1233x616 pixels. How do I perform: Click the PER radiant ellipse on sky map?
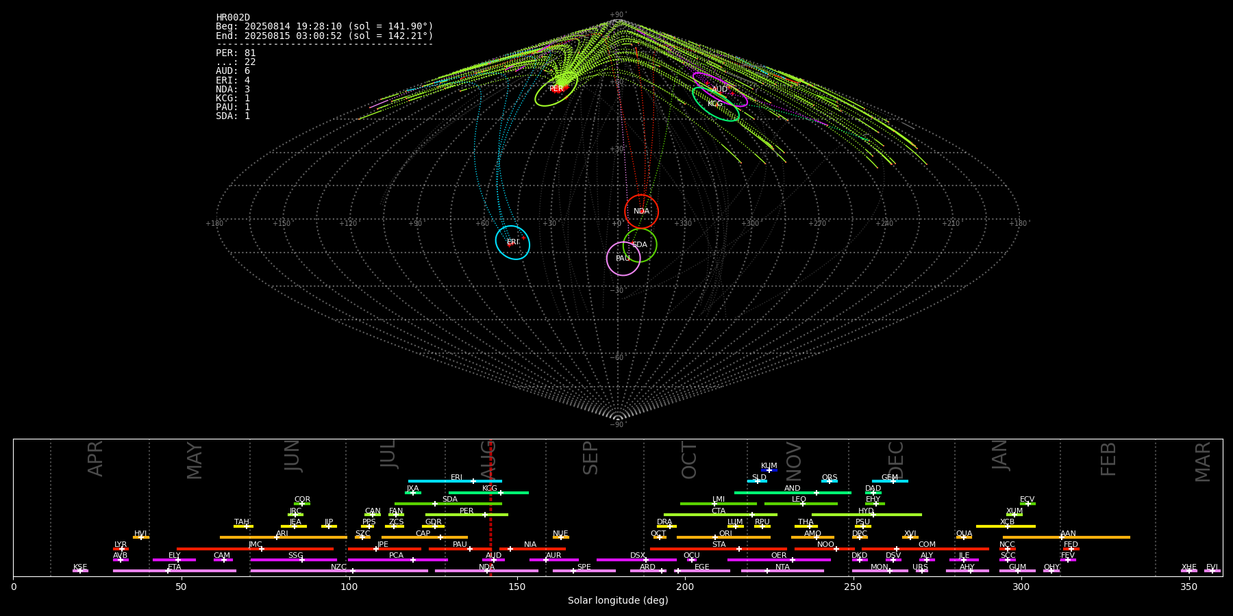556,89
